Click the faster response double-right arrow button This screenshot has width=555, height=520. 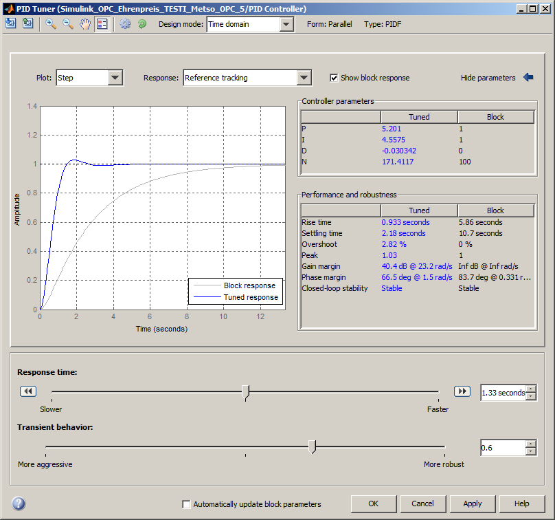[462, 391]
